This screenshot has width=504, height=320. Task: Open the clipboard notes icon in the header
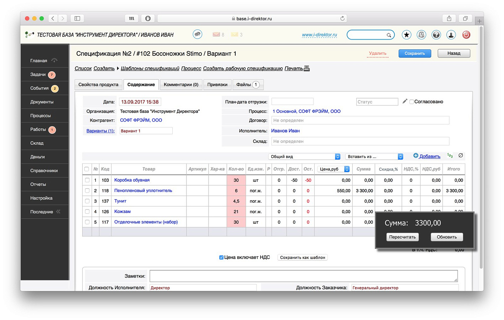[421, 34]
